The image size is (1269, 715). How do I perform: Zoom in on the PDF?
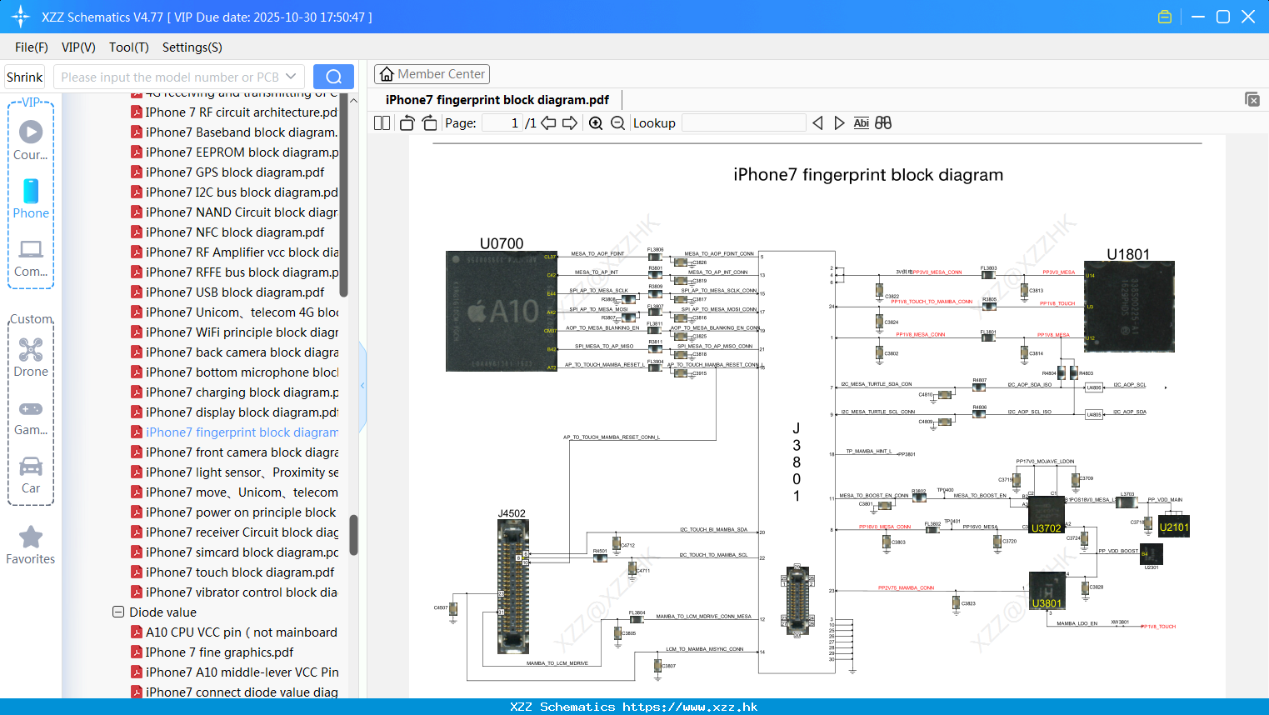(596, 123)
